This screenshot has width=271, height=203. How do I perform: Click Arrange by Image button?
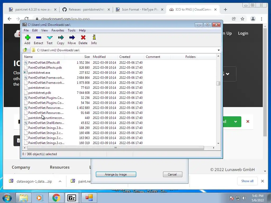pyautogui.click(x=116, y=174)
